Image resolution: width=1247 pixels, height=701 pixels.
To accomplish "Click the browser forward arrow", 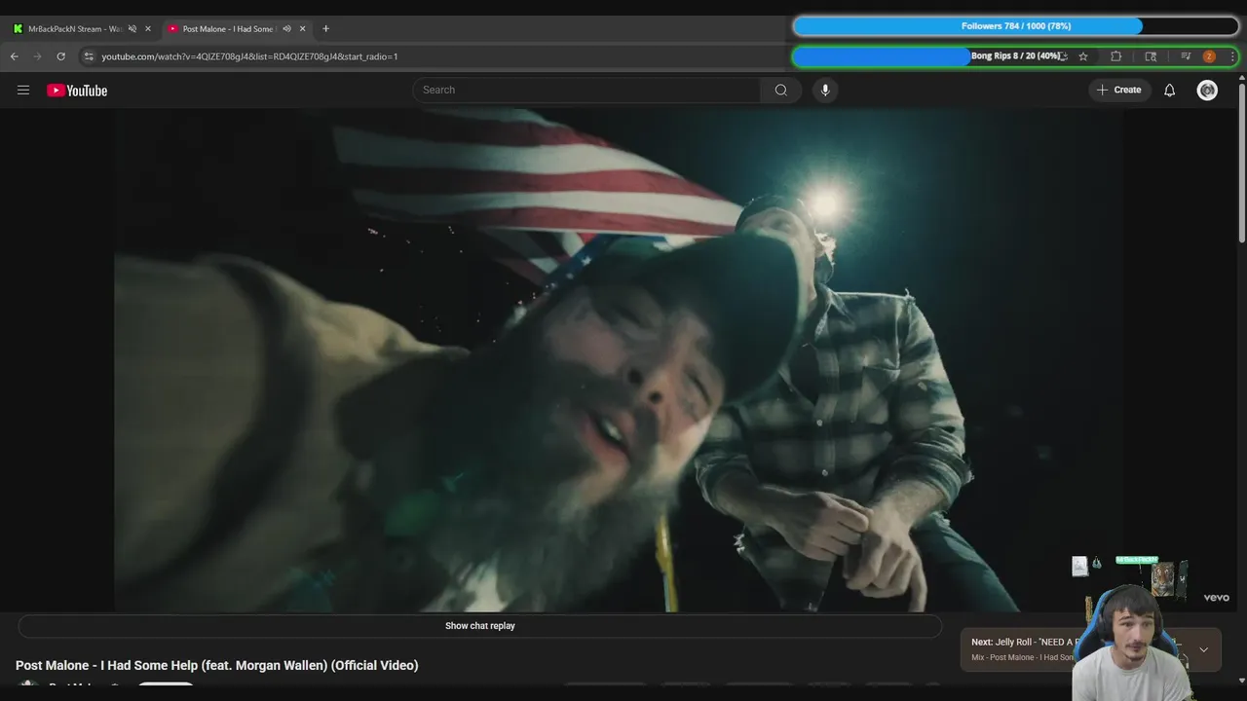I will 37,56.
